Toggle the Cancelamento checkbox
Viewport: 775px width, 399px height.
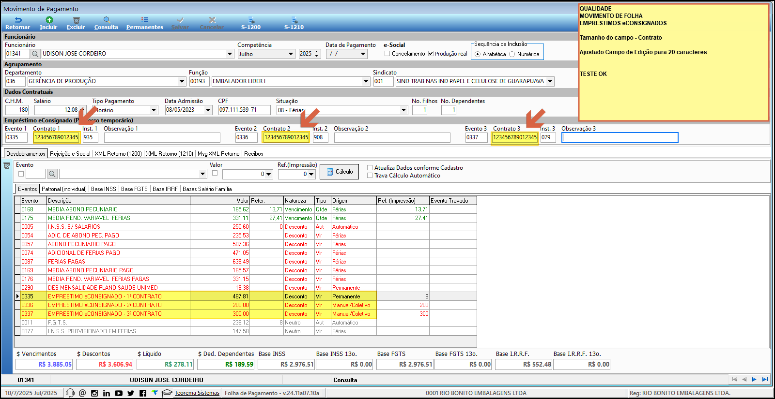[x=387, y=54]
